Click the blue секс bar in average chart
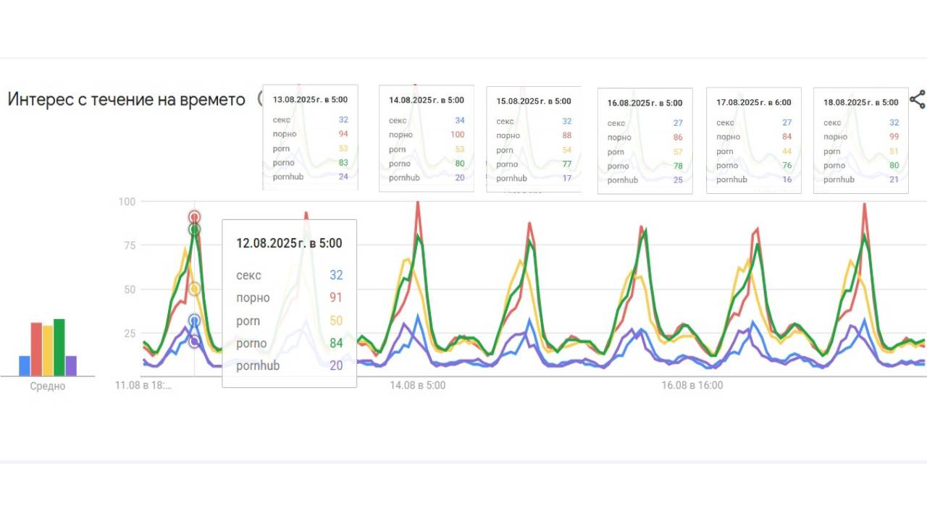927x521 pixels. (23, 365)
